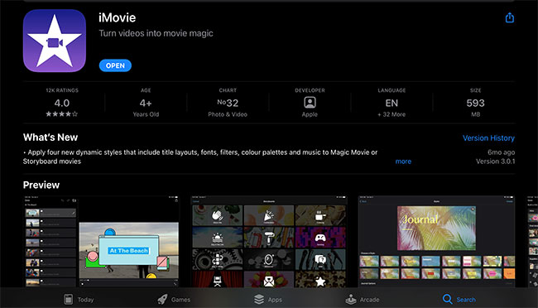The image size is (538, 308).
Task: Tap the 'What's New' heading
Action: point(50,137)
